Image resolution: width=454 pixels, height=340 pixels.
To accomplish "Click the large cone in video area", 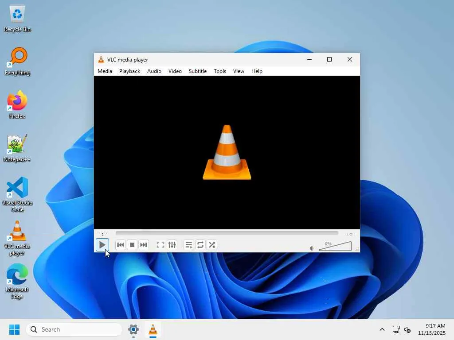I will 227,152.
